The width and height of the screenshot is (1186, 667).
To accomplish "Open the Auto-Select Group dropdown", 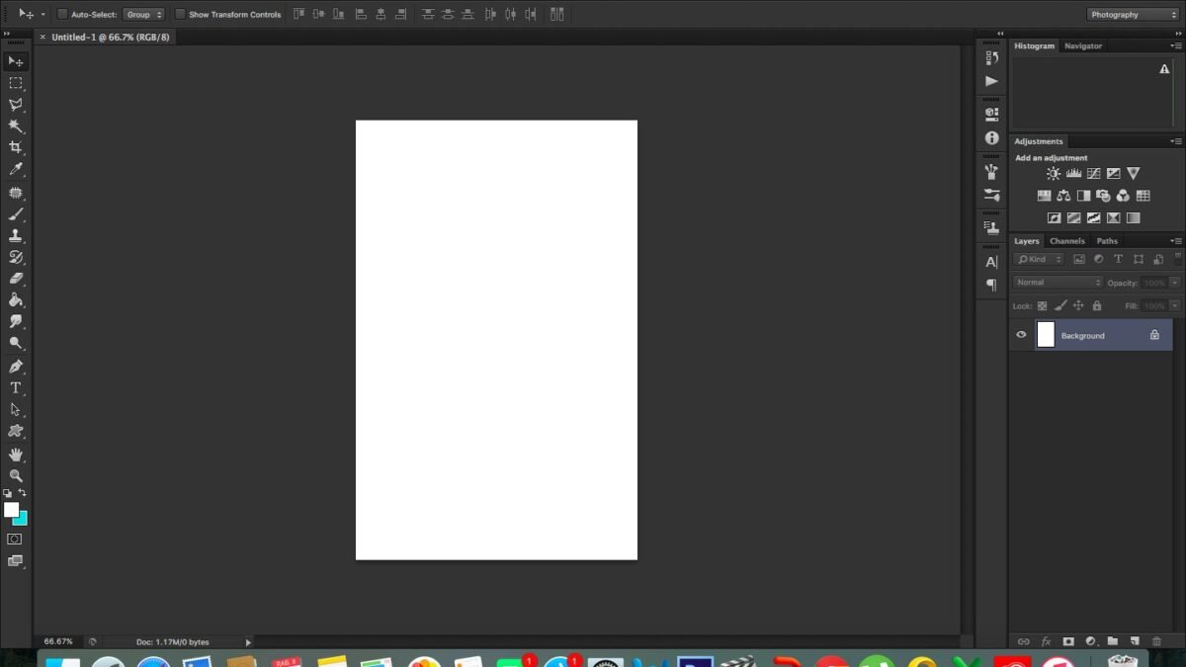I will [x=143, y=15].
